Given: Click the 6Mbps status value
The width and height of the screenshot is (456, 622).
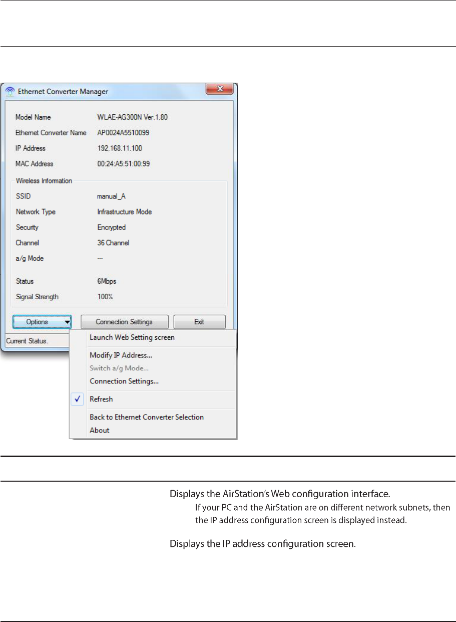Looking at the screenshot, I should pos(107,282).
